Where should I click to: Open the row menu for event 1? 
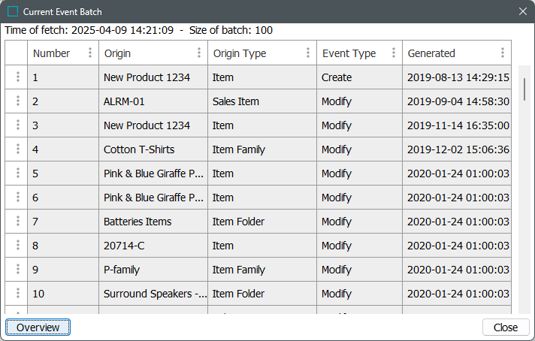pyautogui.click(x=17, y=77)
